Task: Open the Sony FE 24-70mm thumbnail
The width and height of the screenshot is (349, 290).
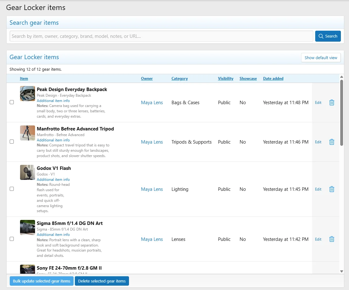Action: point(27,269)
